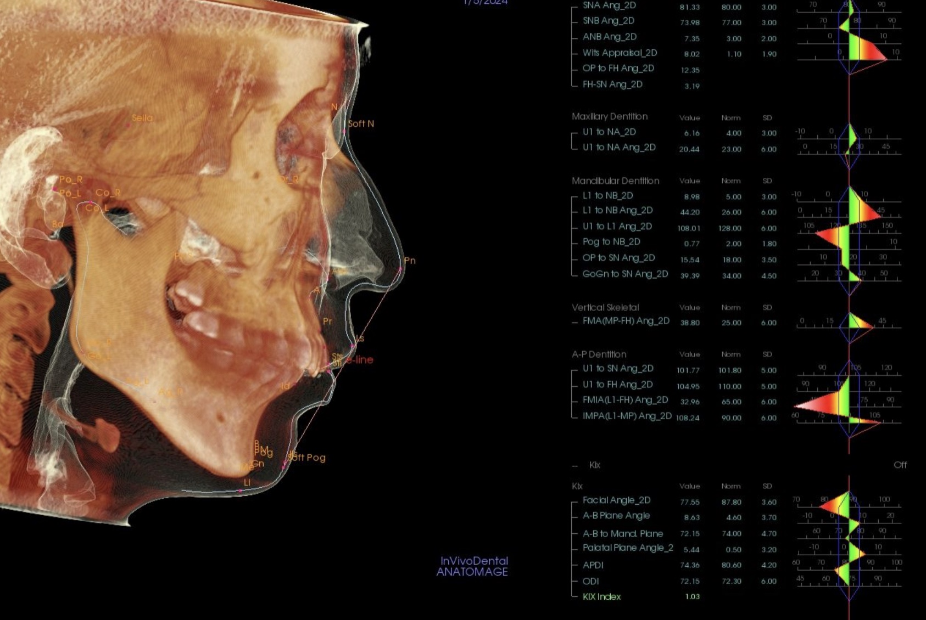The width and height of the screenshot is (926, 620).
Task: Click the A-P Dentition group header
Action: tap(599, 354)
